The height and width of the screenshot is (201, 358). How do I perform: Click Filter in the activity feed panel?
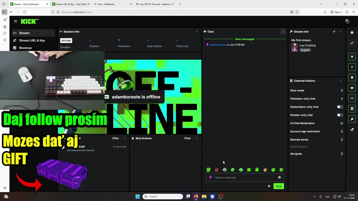click(x=116, y=138)
